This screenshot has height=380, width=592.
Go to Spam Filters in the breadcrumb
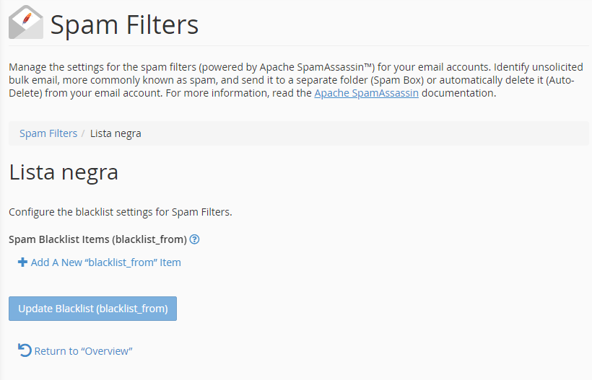pyautogui.click(x=48, y=133)
